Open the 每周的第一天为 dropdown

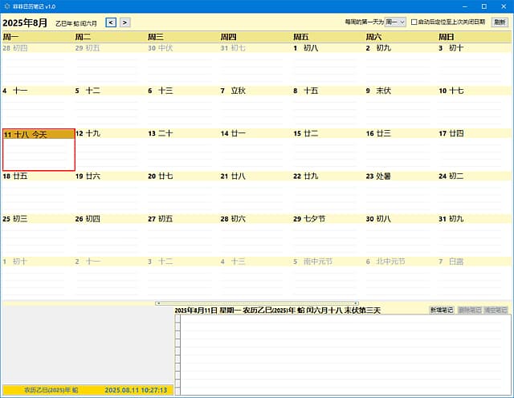click(x=395, y=22)
